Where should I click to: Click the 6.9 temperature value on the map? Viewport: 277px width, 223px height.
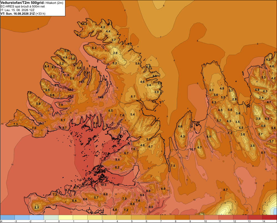pyautogui.click(x=163, y=189)
